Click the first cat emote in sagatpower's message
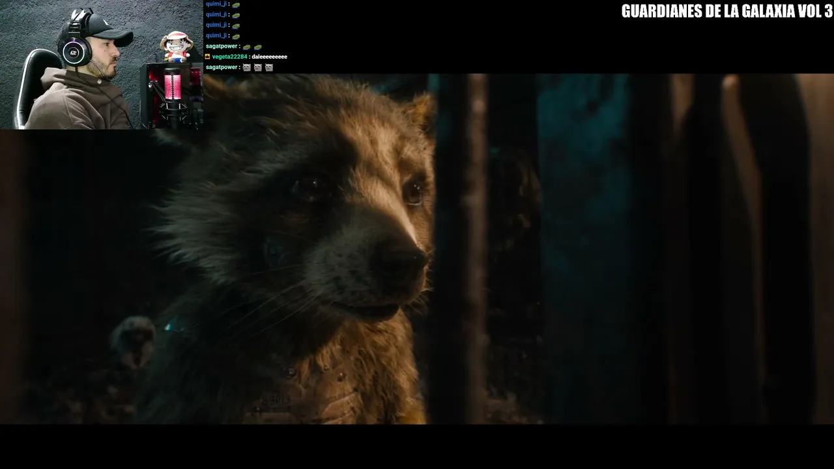 [x=247, y=68]
